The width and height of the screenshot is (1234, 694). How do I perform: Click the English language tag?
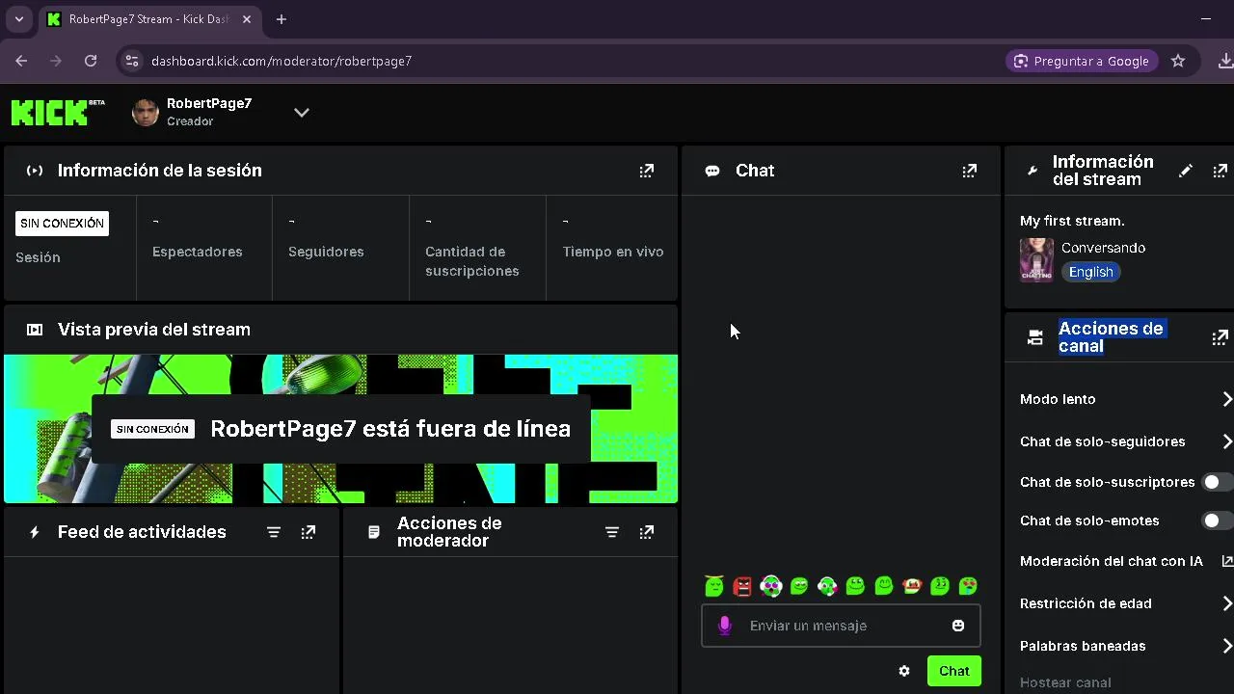click(x=1091, y=272)
